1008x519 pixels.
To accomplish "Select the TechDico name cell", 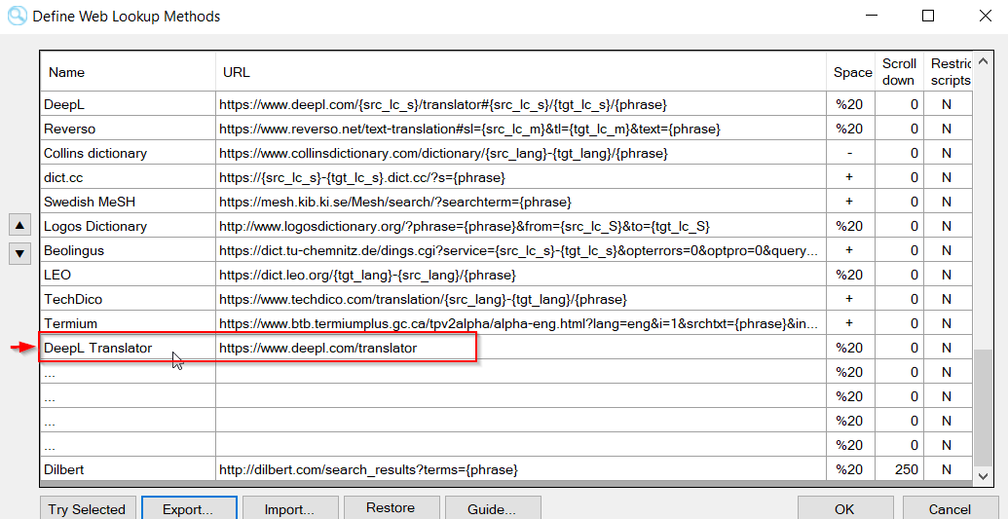I will point(129,299).
